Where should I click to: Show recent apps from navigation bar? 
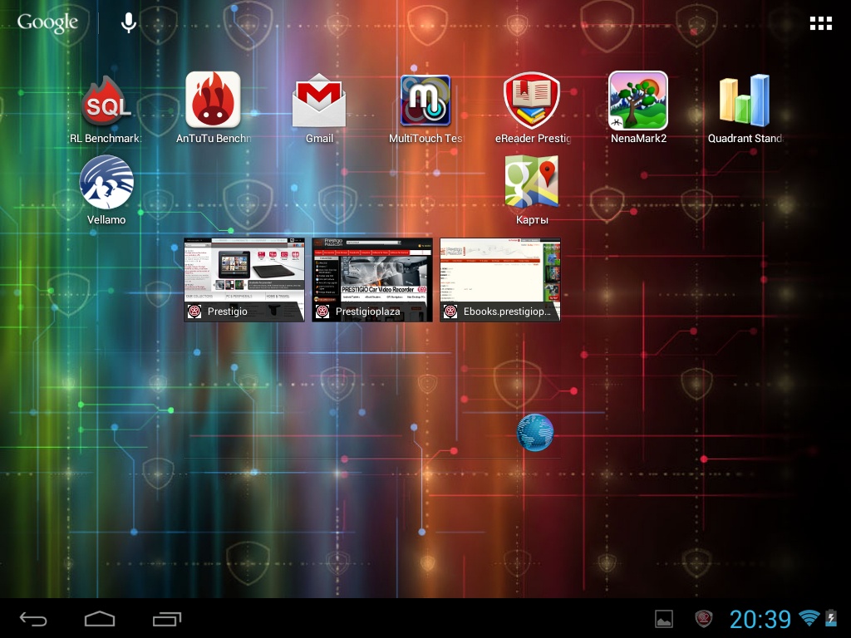point(167,619)
